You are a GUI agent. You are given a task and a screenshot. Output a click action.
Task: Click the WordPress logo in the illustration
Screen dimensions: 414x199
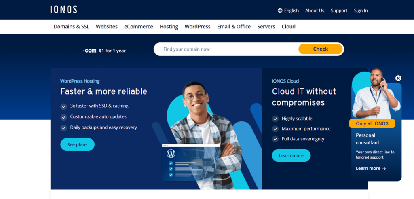click(171, 154)
